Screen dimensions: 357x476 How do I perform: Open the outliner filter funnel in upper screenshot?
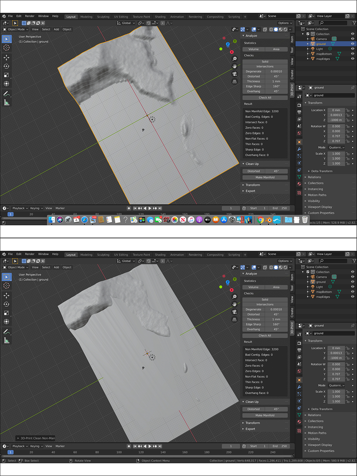tap(354, 23)
